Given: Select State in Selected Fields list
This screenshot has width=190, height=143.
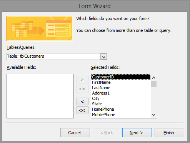Looking at the screenshot, I should click(121, 104).
